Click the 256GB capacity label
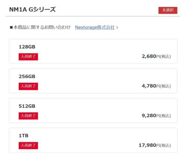The image size is (185, 158). [27, 76]
